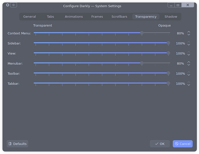Click the Sidebar label
199x154 pixels.
point(14,43)
